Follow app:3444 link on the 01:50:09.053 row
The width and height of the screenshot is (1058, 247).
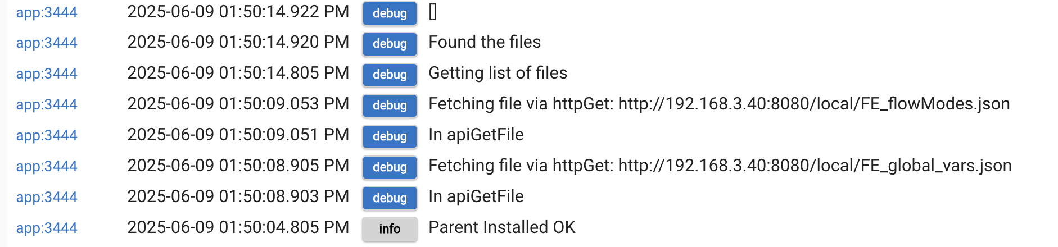[47, 104]
